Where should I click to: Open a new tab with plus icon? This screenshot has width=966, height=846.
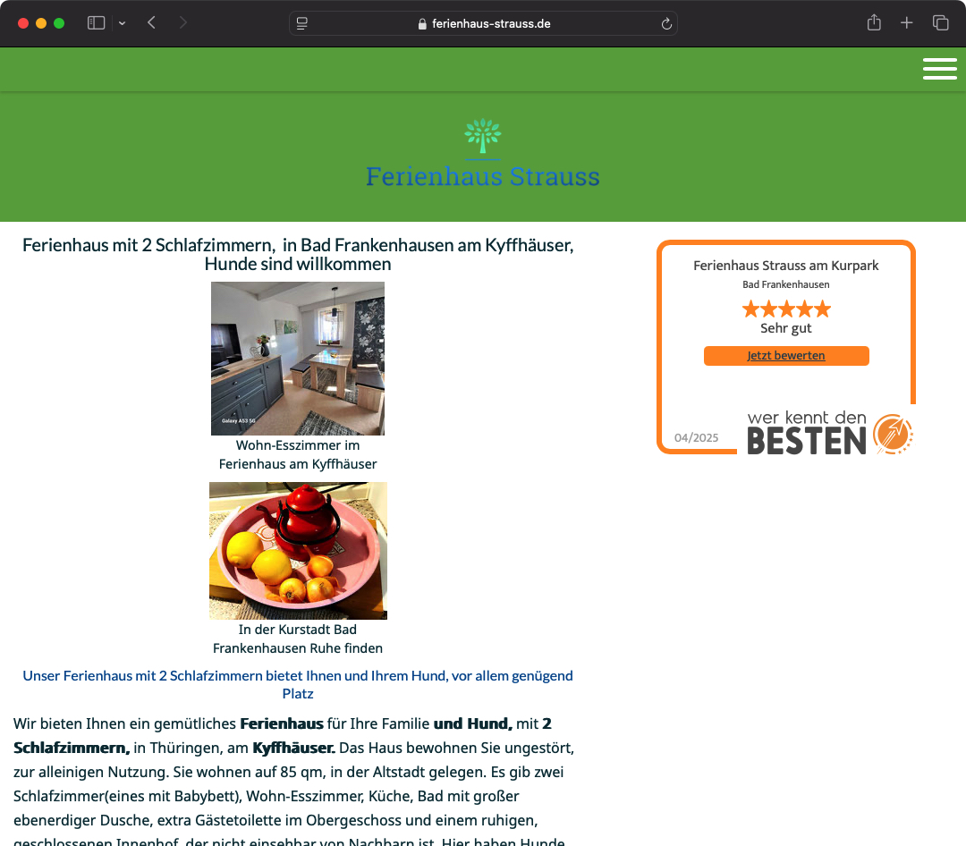pyautogui.click(x=906, y=22)
